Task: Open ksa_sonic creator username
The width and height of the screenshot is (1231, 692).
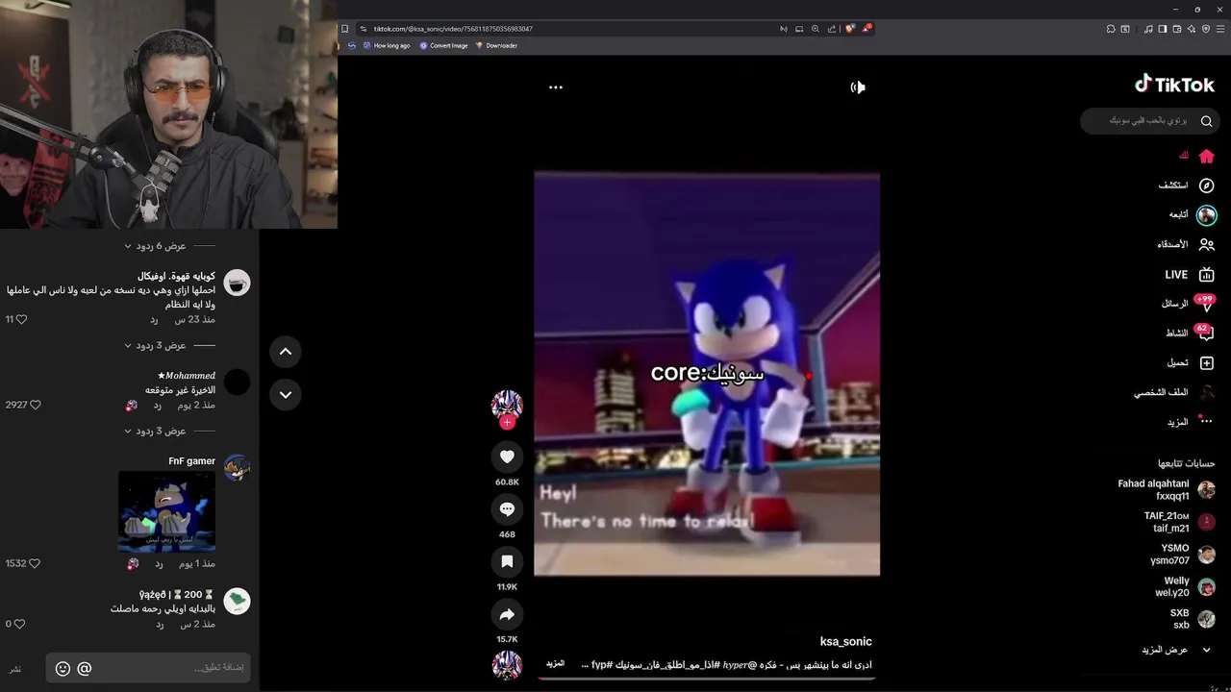Action: coord(845,641)
